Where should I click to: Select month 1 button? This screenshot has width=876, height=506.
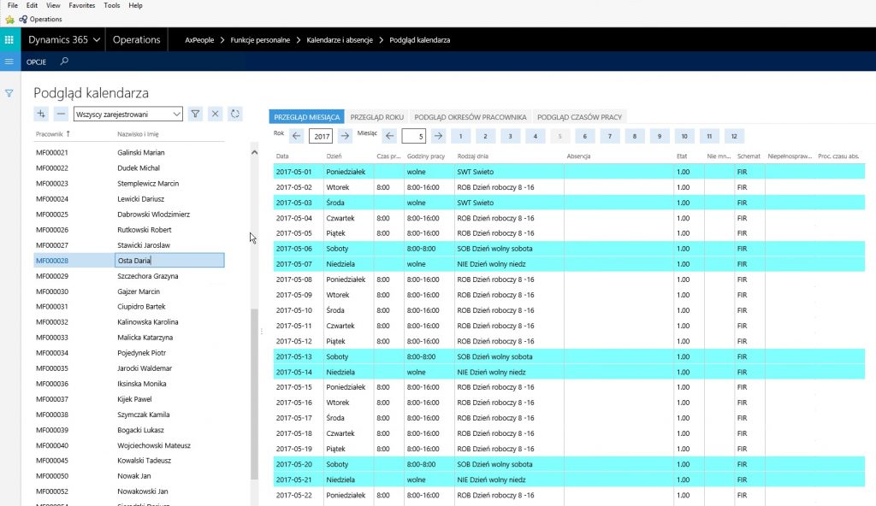(x=460, y=136)
